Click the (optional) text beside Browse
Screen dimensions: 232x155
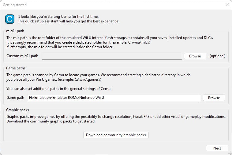coord(218,56)
